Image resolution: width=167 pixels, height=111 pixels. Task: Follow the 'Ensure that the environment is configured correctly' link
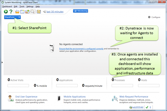coord(81,49)
